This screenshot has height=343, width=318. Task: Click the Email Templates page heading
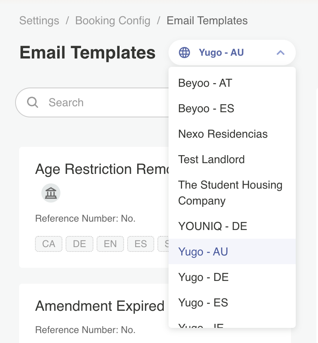click(87, 53)
